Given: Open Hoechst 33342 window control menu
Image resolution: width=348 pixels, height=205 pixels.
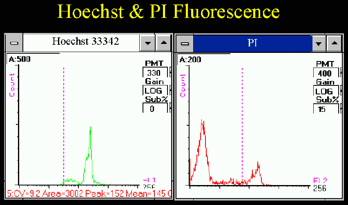Looking at the screenshot, I should 14,42.
